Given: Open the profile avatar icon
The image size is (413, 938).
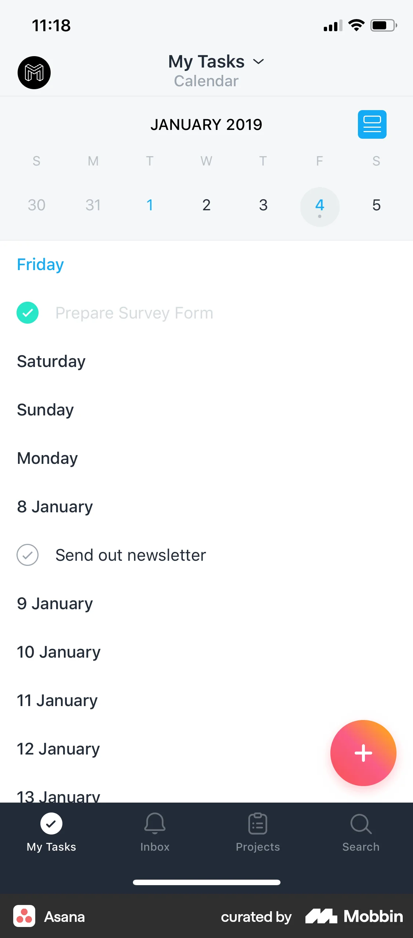Looking at the screenshot, I should coord(34,73).
